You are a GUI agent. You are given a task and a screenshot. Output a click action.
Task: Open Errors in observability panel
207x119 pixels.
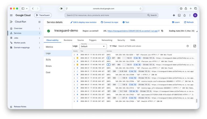[x=49, y=66]
